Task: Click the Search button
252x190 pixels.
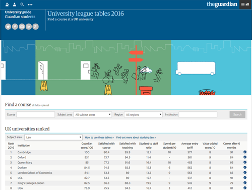Action: pyautogui.click(x=237, y=114)
